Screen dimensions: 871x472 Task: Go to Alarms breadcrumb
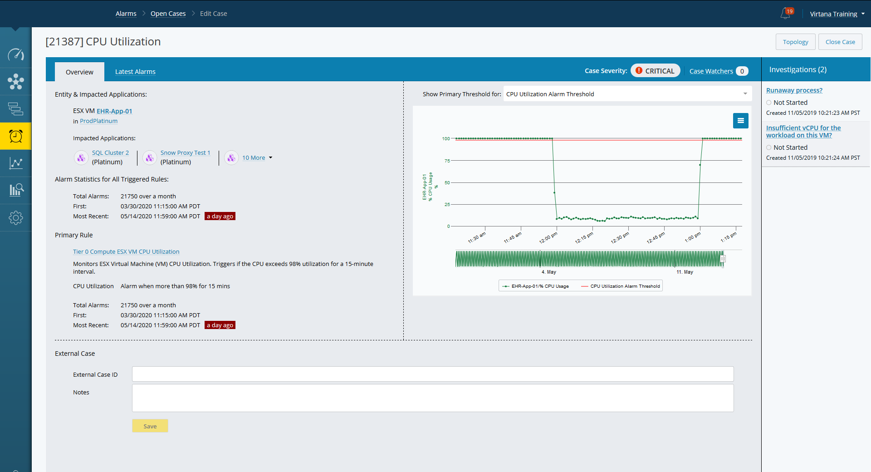coord(126,14)
